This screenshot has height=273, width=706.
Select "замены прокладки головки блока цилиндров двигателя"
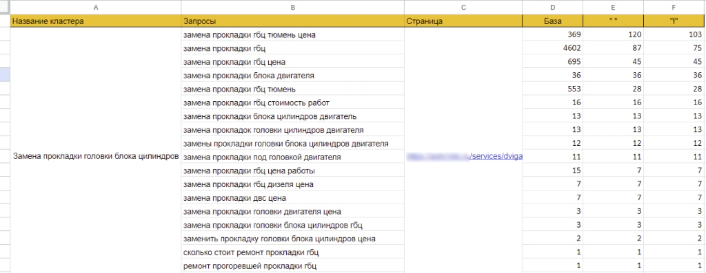click(293, 144)
